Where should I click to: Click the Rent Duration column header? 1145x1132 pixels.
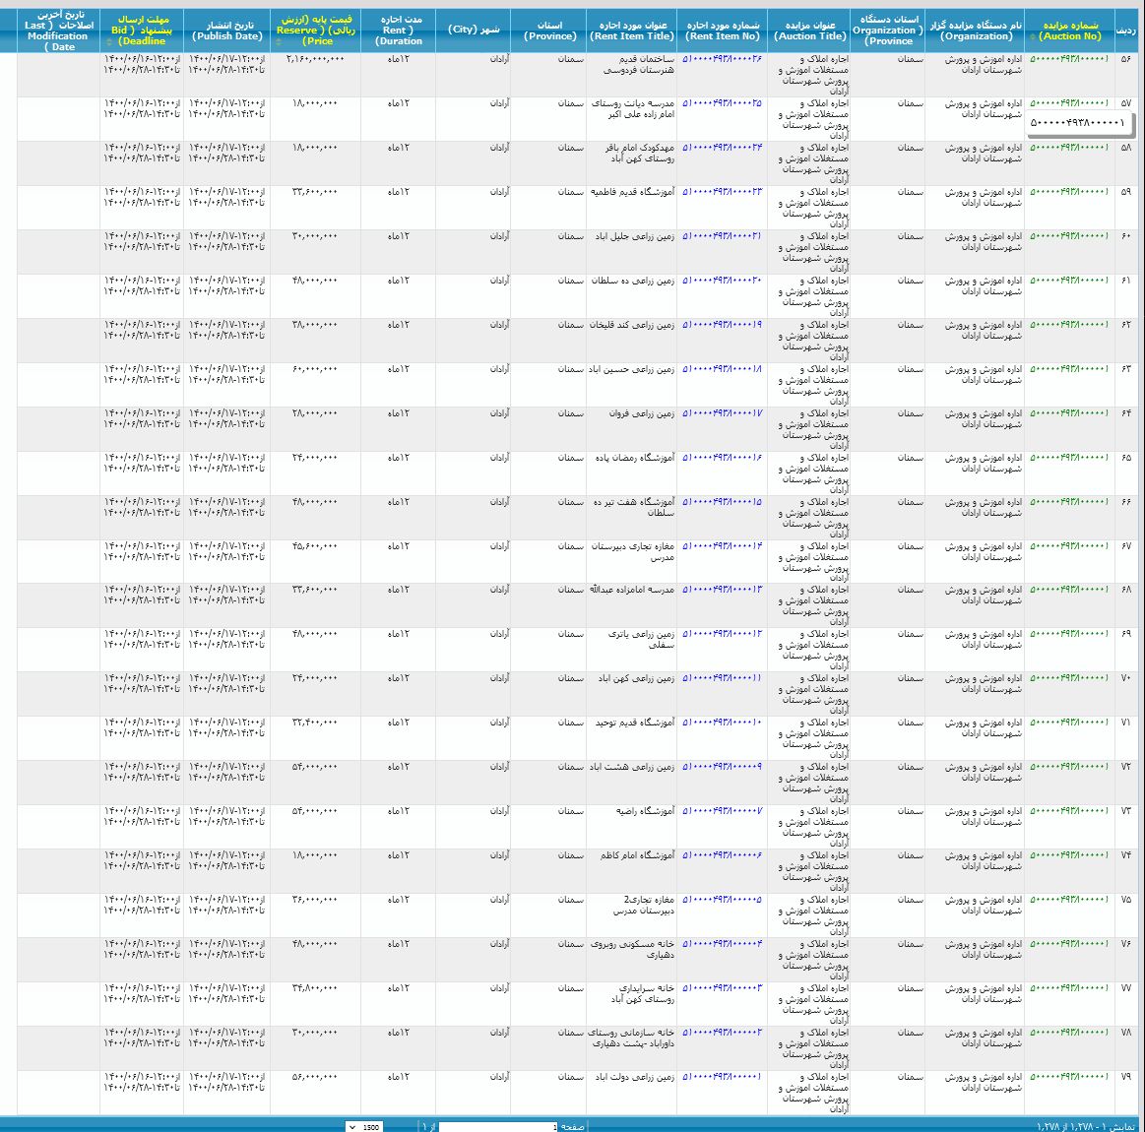[399, 31]
